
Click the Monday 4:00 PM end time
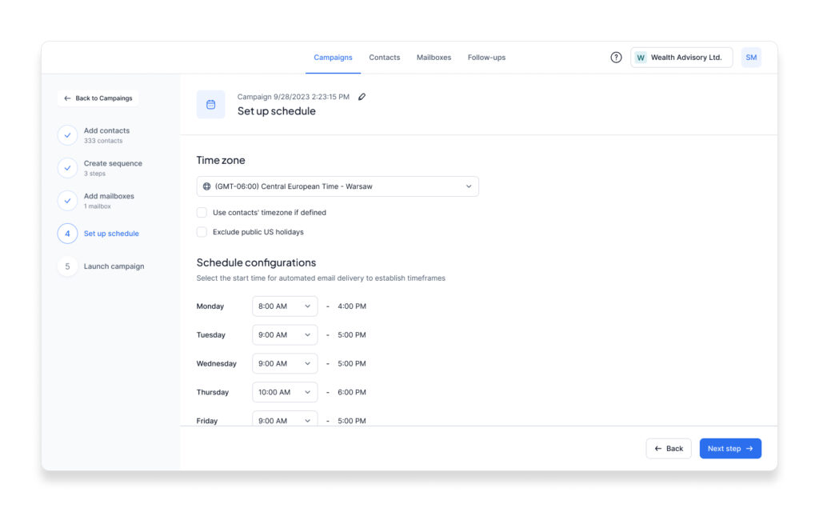[352, 306]
